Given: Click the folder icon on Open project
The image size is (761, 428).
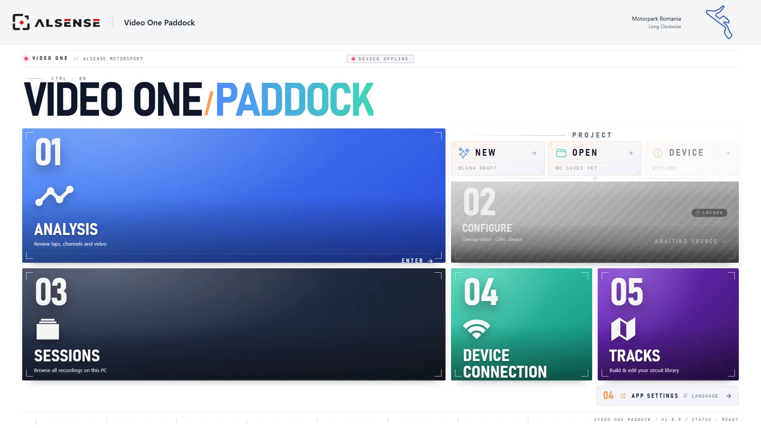Looking at the screenshot, I should click(561, 153).
